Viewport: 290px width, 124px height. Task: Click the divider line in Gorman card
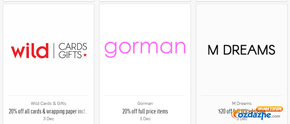coord(145,95)
